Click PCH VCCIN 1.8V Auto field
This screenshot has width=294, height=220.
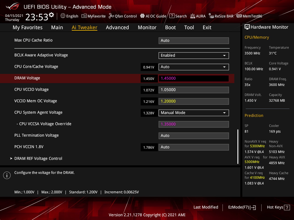coord(194,147)
